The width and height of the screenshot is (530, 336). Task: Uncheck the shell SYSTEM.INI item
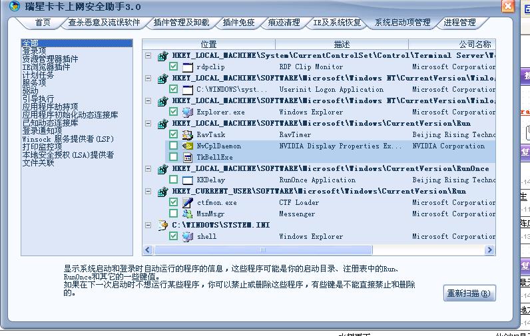click(173, 236)
